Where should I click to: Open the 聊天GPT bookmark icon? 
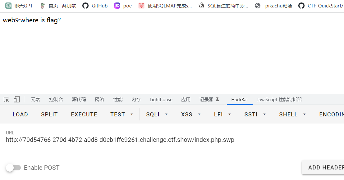pyautogui.click(x=8, y=6)
